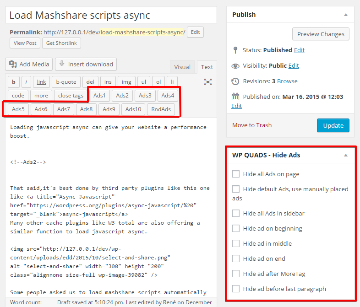
Task: Click the italic 'i' quicktag button
Action: click(27, 82)
